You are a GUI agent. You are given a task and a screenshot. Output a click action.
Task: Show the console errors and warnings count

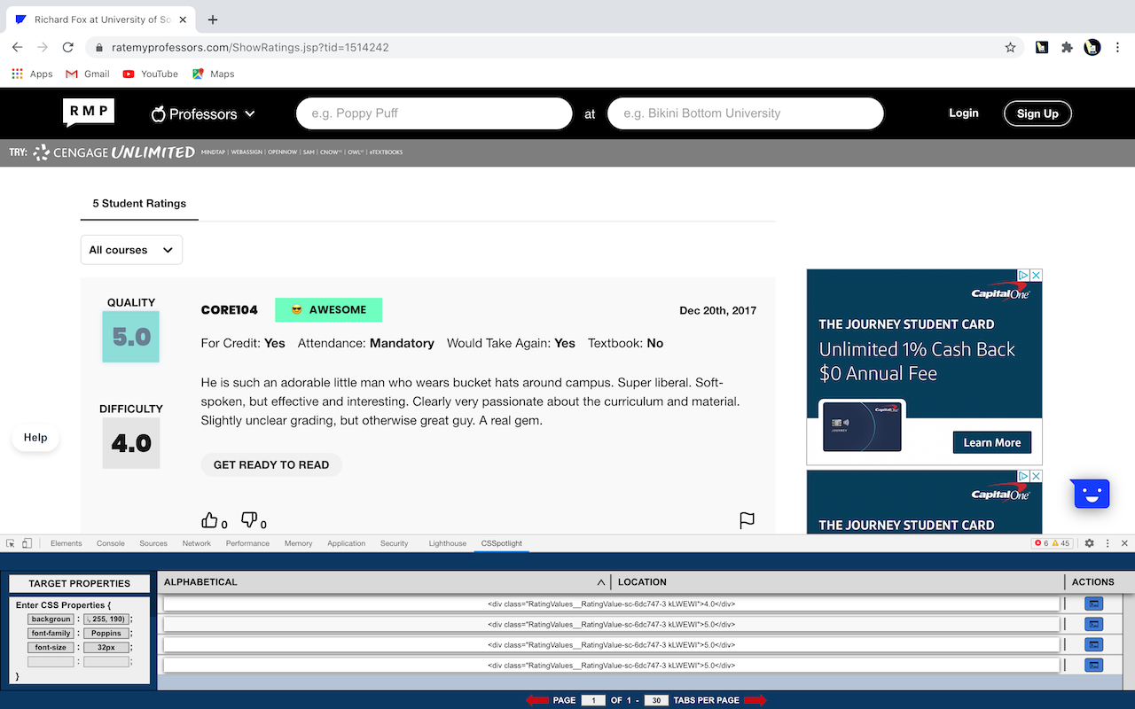click(1053, 543)
